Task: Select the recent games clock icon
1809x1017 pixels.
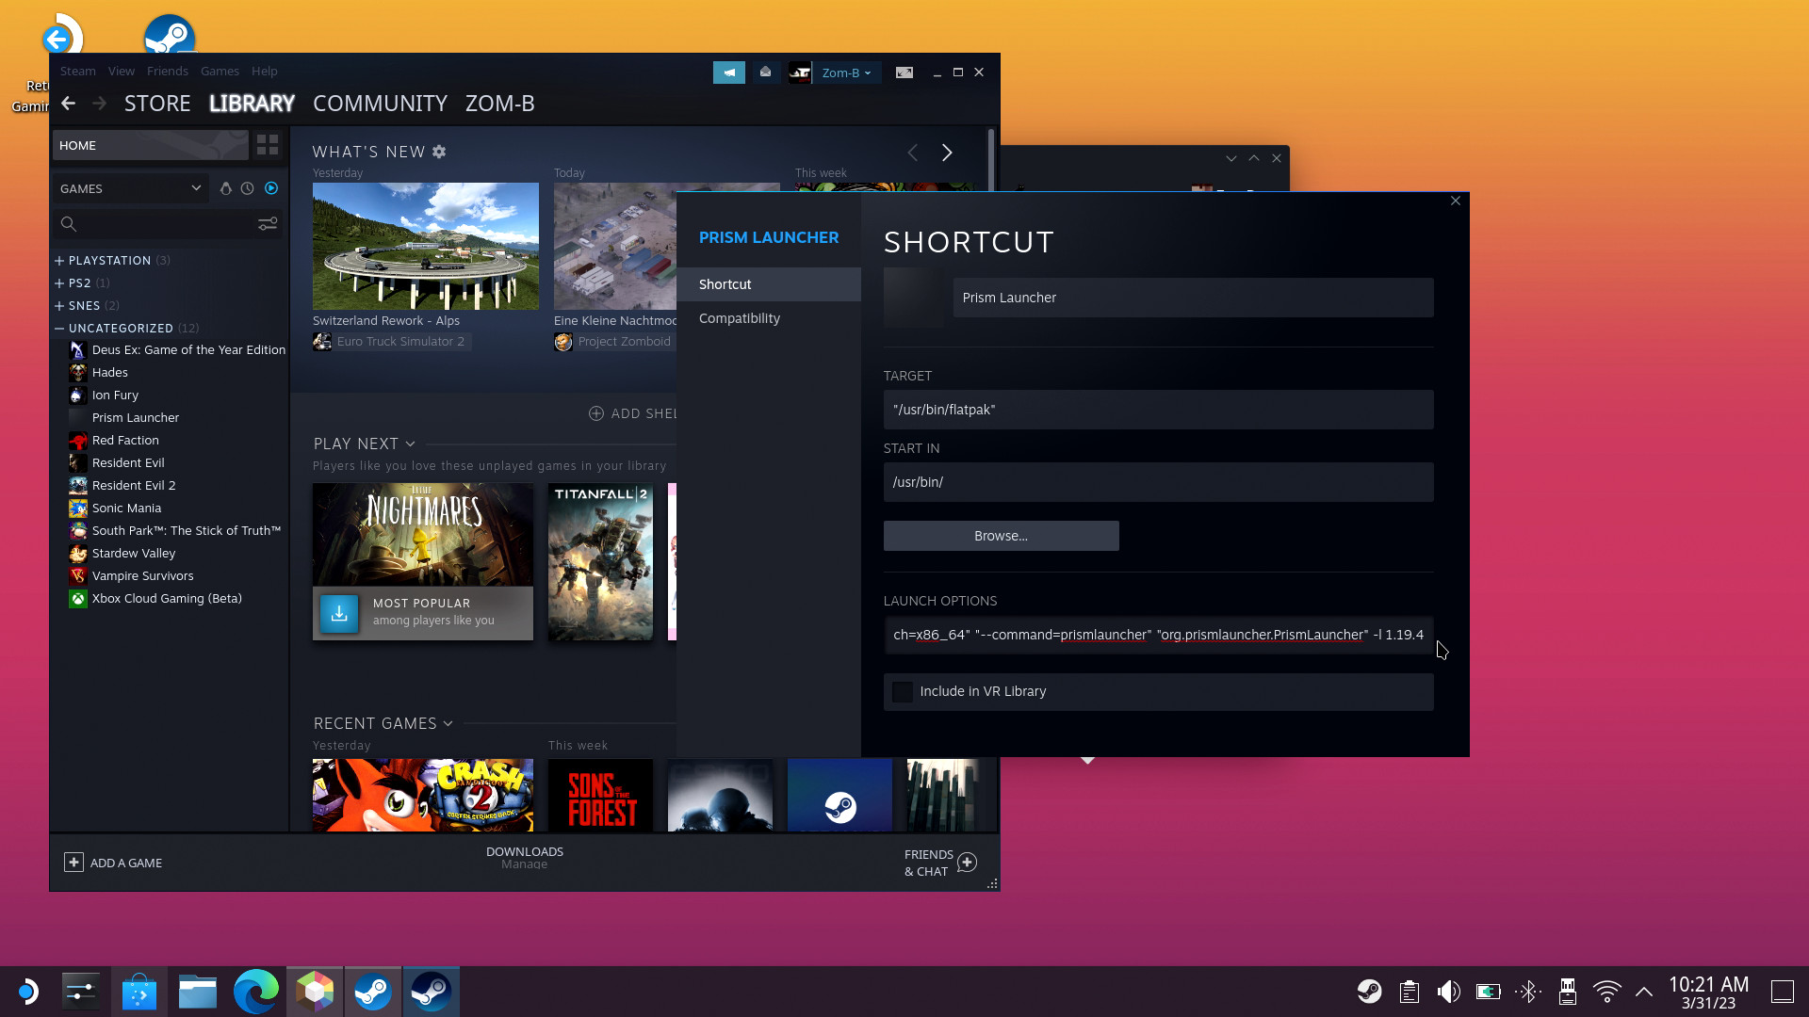Action: coord(247,187)
